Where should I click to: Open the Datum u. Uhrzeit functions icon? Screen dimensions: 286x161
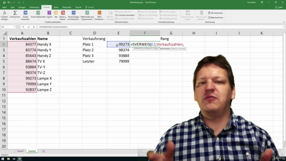pos(63,13)
